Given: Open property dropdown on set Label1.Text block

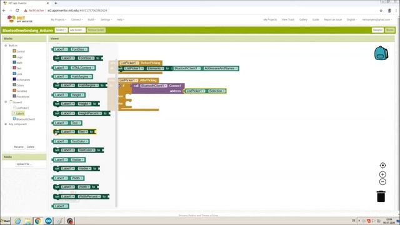Looking at the screenshot, I should tap(83, 132).
